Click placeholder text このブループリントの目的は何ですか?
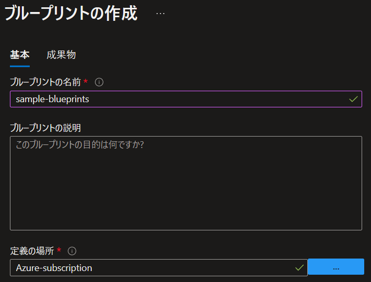 (x=80, y=145)
